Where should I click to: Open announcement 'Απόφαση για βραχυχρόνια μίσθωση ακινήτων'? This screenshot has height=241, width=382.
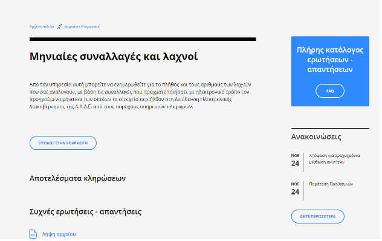pos(334,159)
